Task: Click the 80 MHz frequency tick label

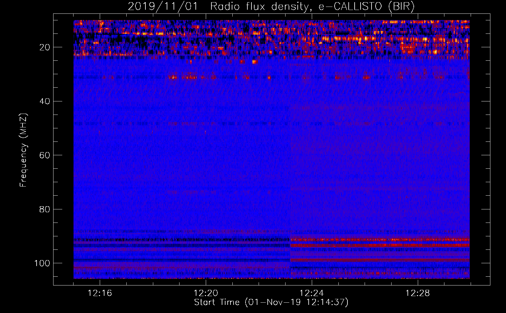Action: [45, 209]
